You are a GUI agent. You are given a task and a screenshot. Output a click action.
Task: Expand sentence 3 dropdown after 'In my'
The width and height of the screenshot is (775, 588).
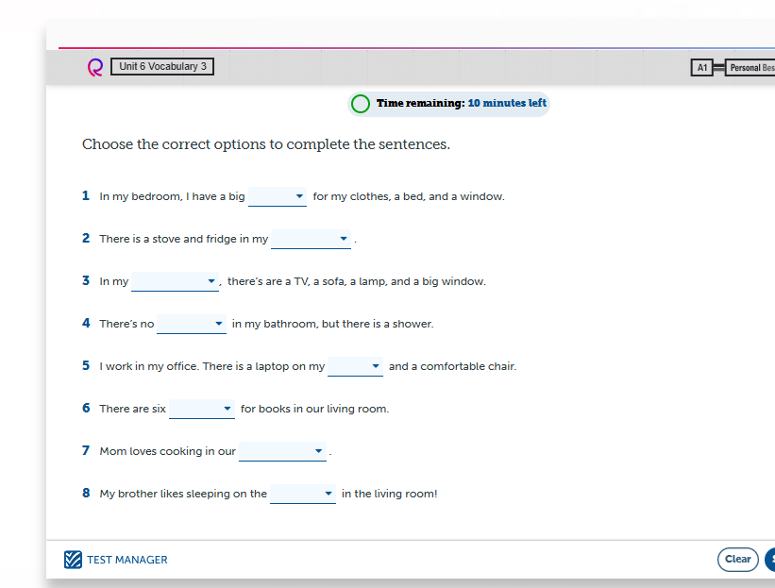[175, 281]
